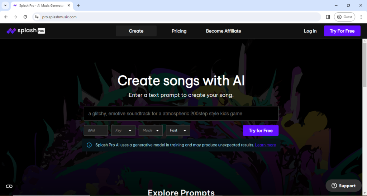The width and height of the screenshot is (367, 196).
Task: Click the browser back arrow
Action: [x=6, y=17]
